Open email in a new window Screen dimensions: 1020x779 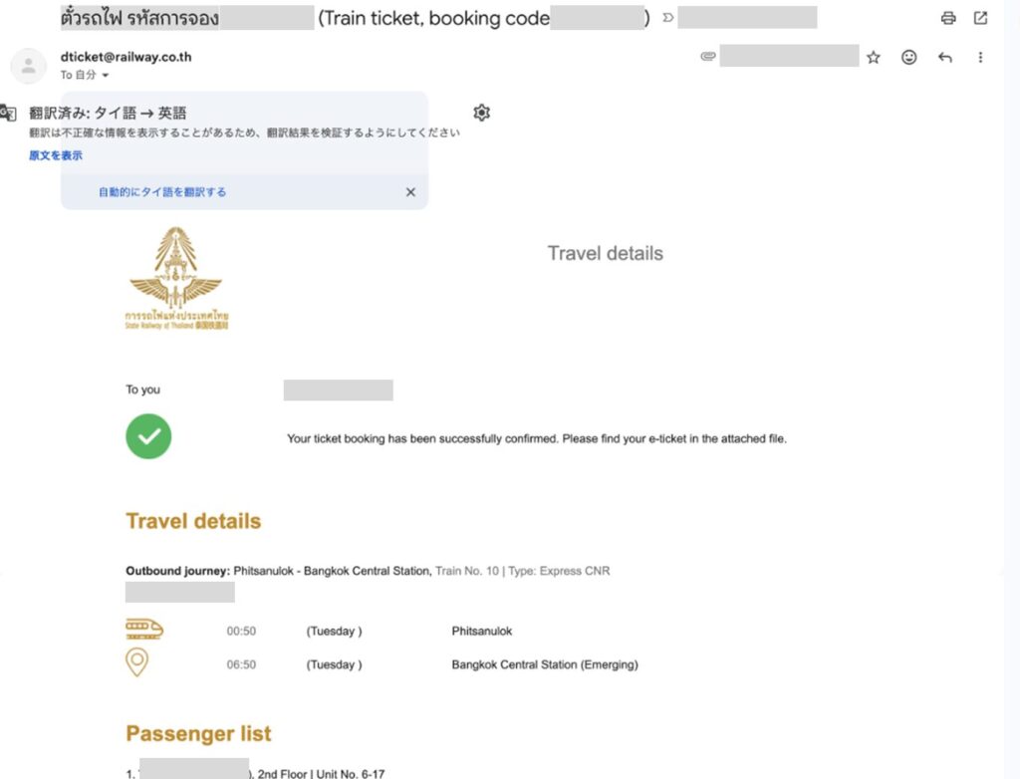(x=981, y=18)
